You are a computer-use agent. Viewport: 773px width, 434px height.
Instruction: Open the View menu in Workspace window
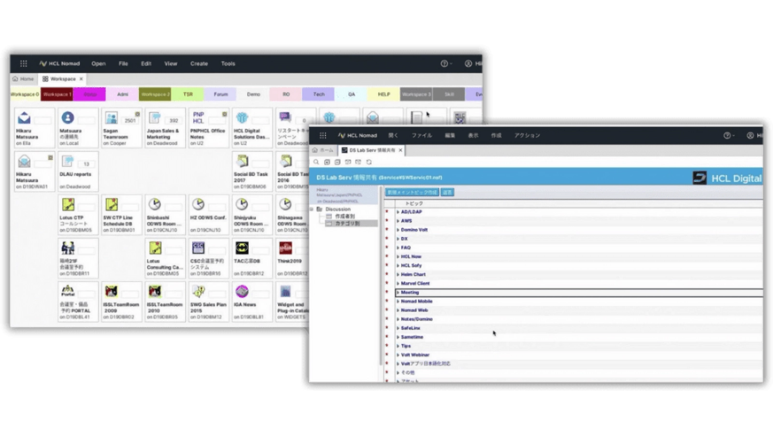tap(171, 64)
